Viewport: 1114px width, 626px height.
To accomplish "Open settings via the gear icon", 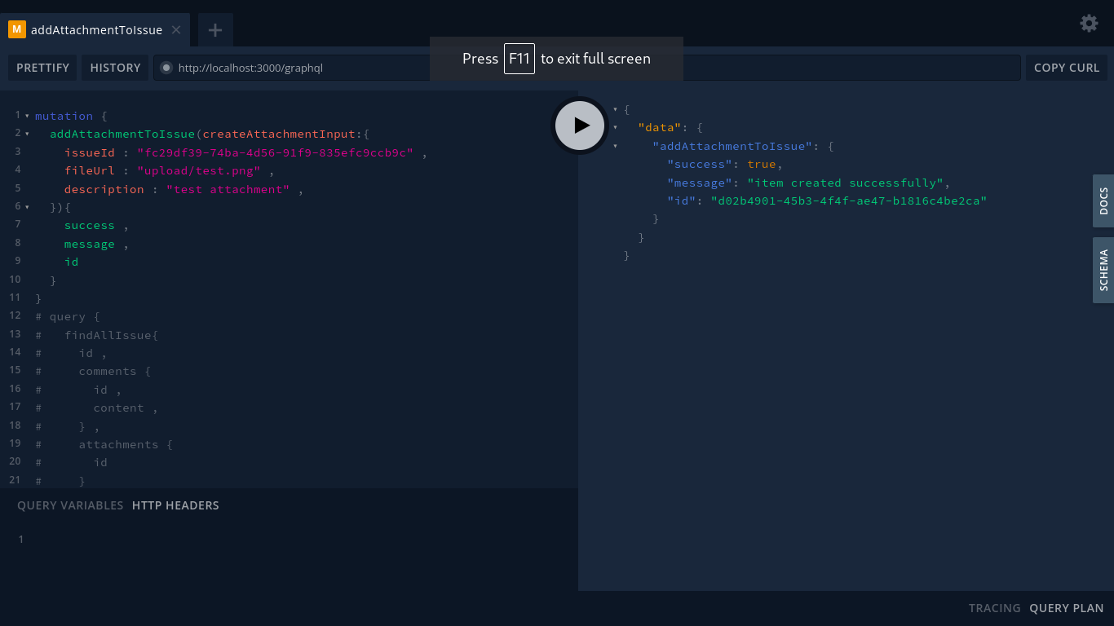I will click(1089, 23).
